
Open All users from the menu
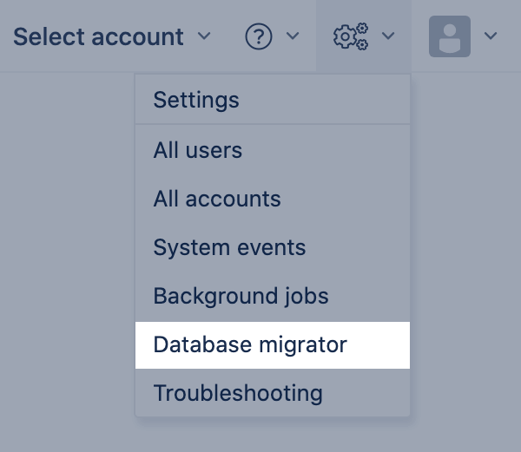point(198,150)
